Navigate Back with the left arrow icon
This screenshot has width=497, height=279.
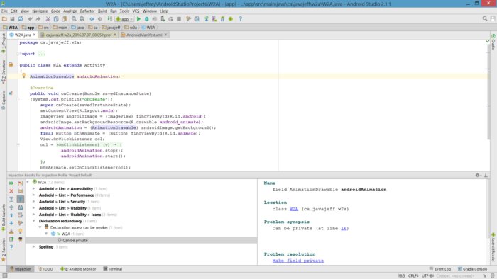click(x=92, y=19)
